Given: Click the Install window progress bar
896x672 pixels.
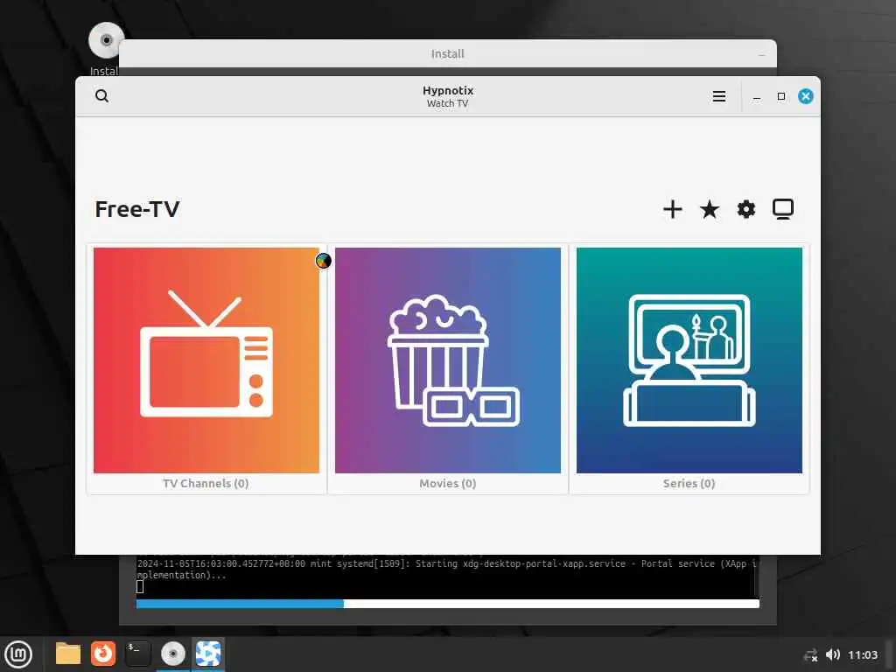Looking at the screenshot, I should coord(447,604).
